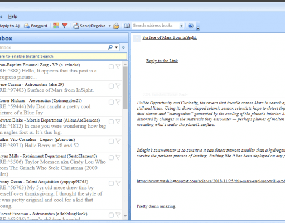Open the address book icon
The height and width of the screenshot is (223, 285).
coord(127,26)
